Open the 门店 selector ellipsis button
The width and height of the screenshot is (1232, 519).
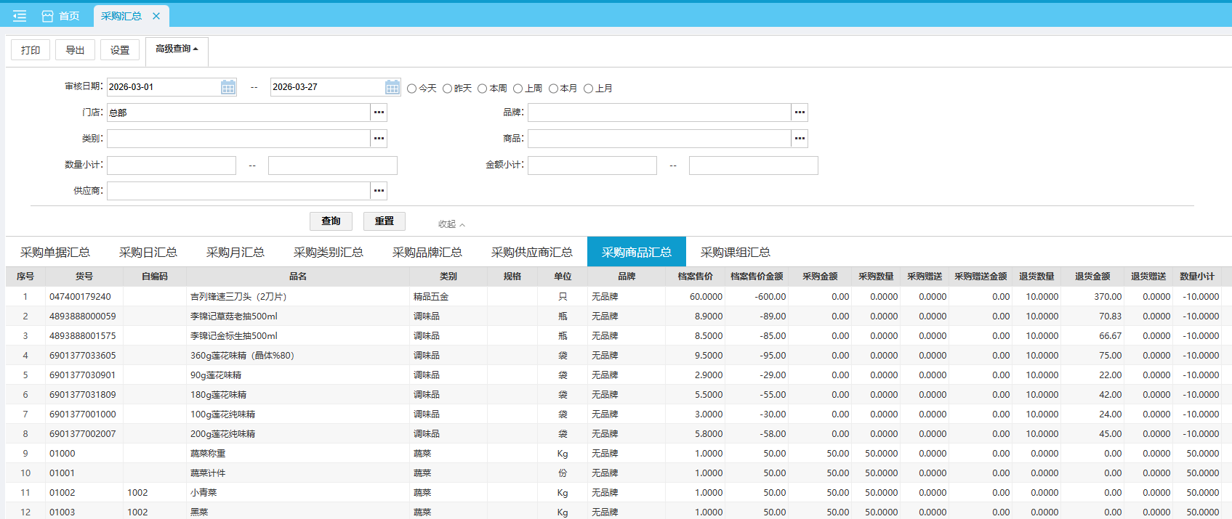379,113
